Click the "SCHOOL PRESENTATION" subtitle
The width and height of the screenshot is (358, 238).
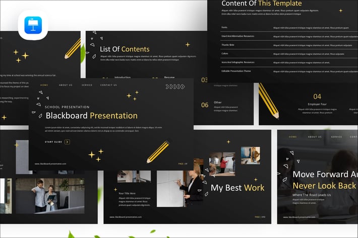point(67,107)
